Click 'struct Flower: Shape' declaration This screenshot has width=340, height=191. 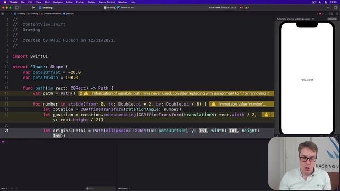[x=40, y=67]
